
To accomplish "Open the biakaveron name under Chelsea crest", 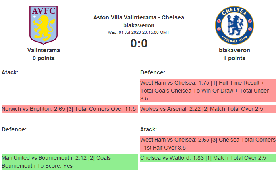I will click(x=234, y=50).
